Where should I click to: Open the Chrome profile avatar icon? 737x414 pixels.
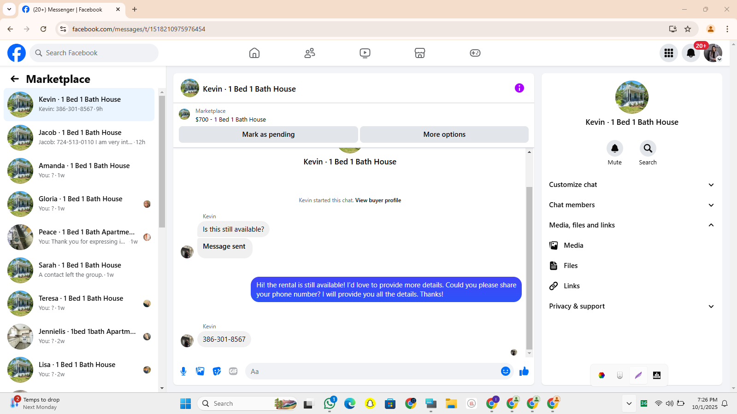(x=711, y=29)
